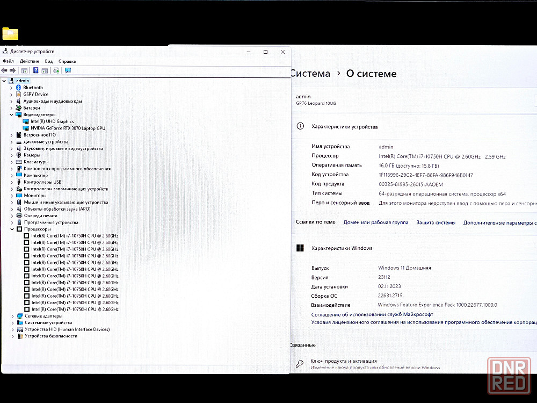
Task: Expand Аудиовходы и аудиовыходы
Action: coord(11,102)
